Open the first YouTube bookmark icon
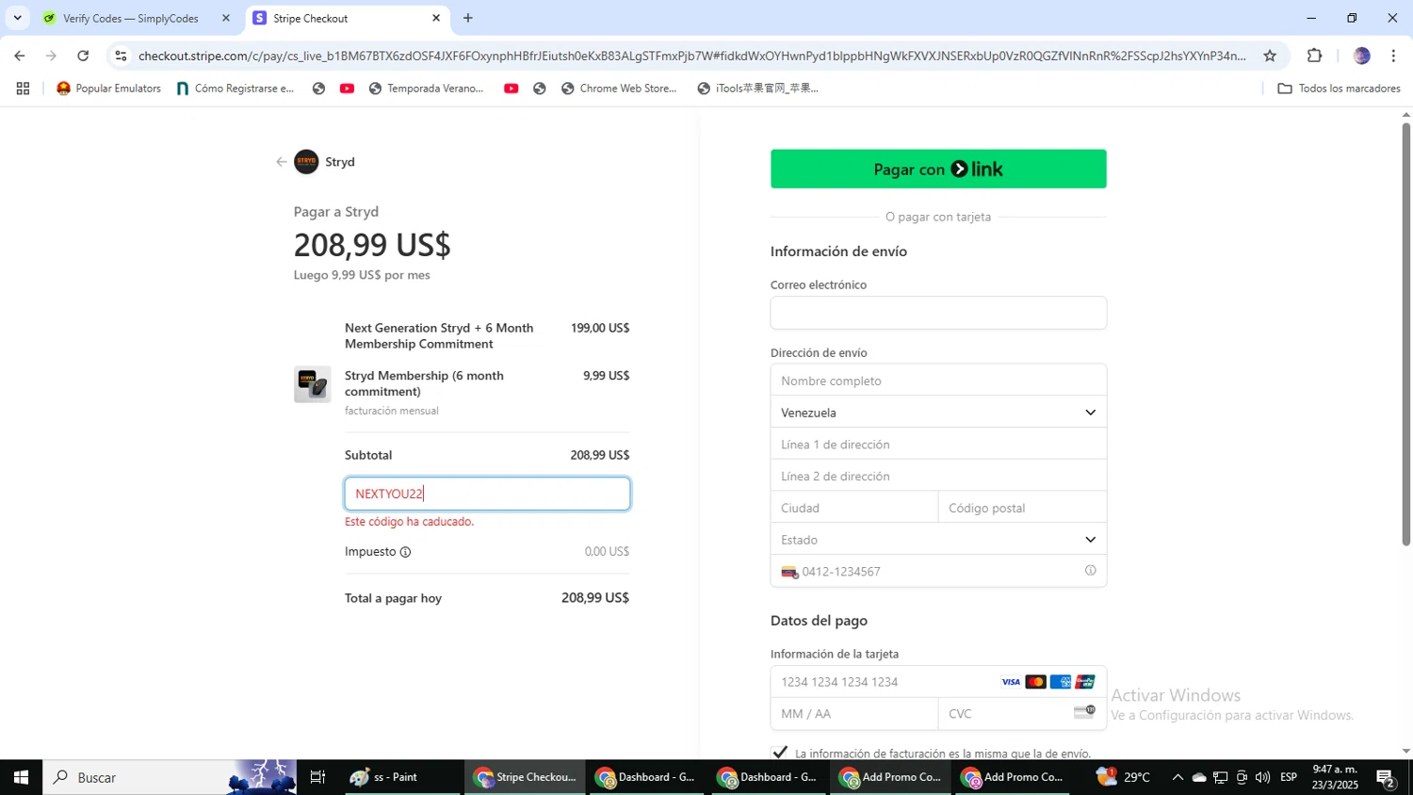1413x795 pixels. [x=347, y=89]
